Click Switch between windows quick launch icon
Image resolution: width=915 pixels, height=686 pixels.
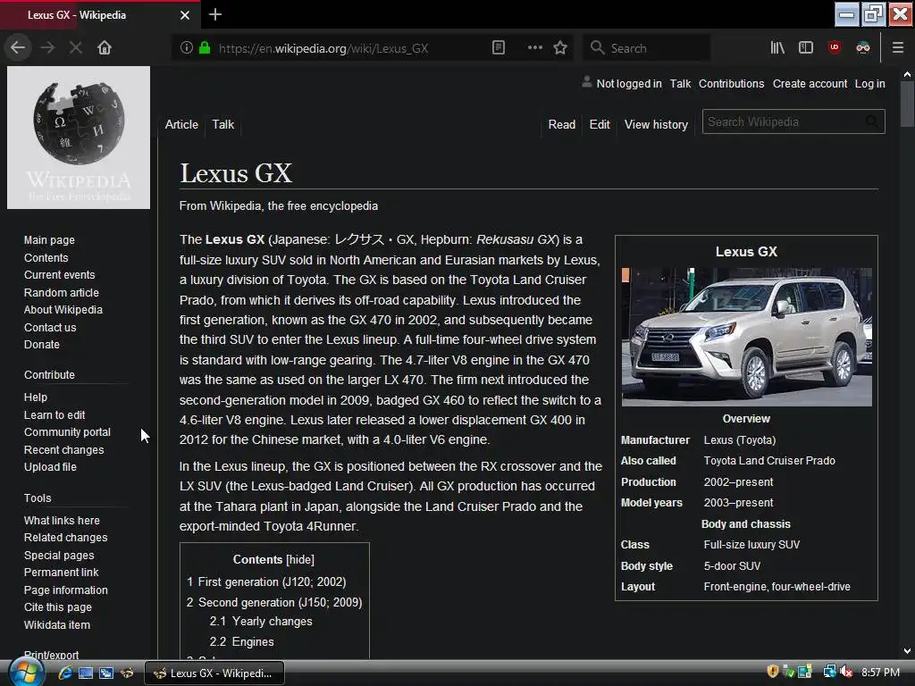coord(106,673)
